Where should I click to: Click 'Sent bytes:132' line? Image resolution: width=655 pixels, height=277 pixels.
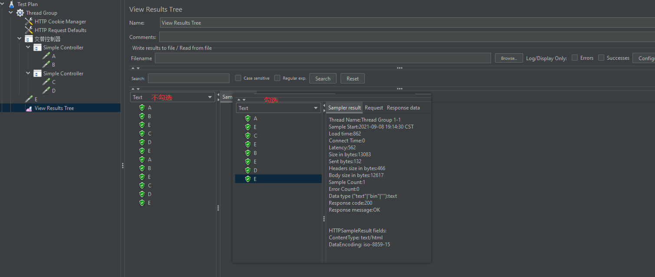(x=345, y=161)
